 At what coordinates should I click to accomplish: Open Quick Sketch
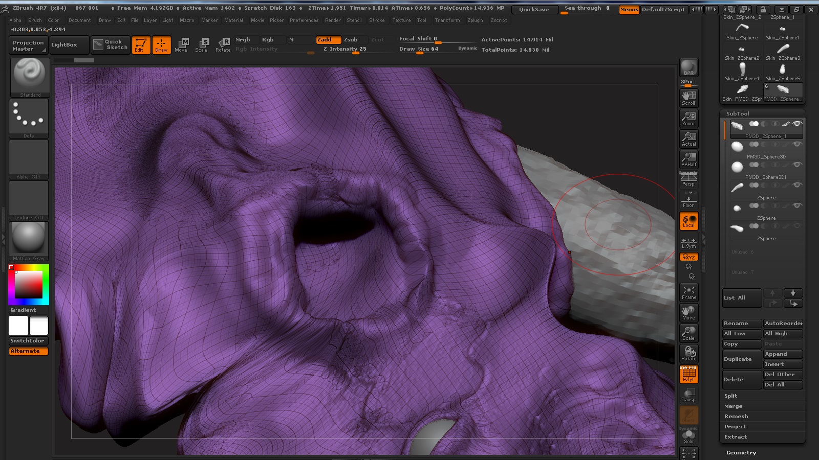(x=111, y=45)
